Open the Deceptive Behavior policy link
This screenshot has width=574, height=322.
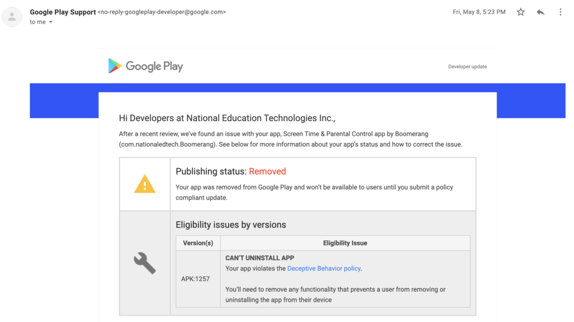pos(323,269)
